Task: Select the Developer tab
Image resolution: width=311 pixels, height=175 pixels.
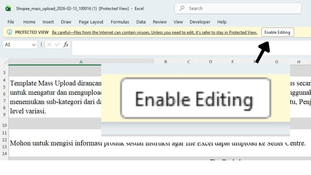Action: 200,22
